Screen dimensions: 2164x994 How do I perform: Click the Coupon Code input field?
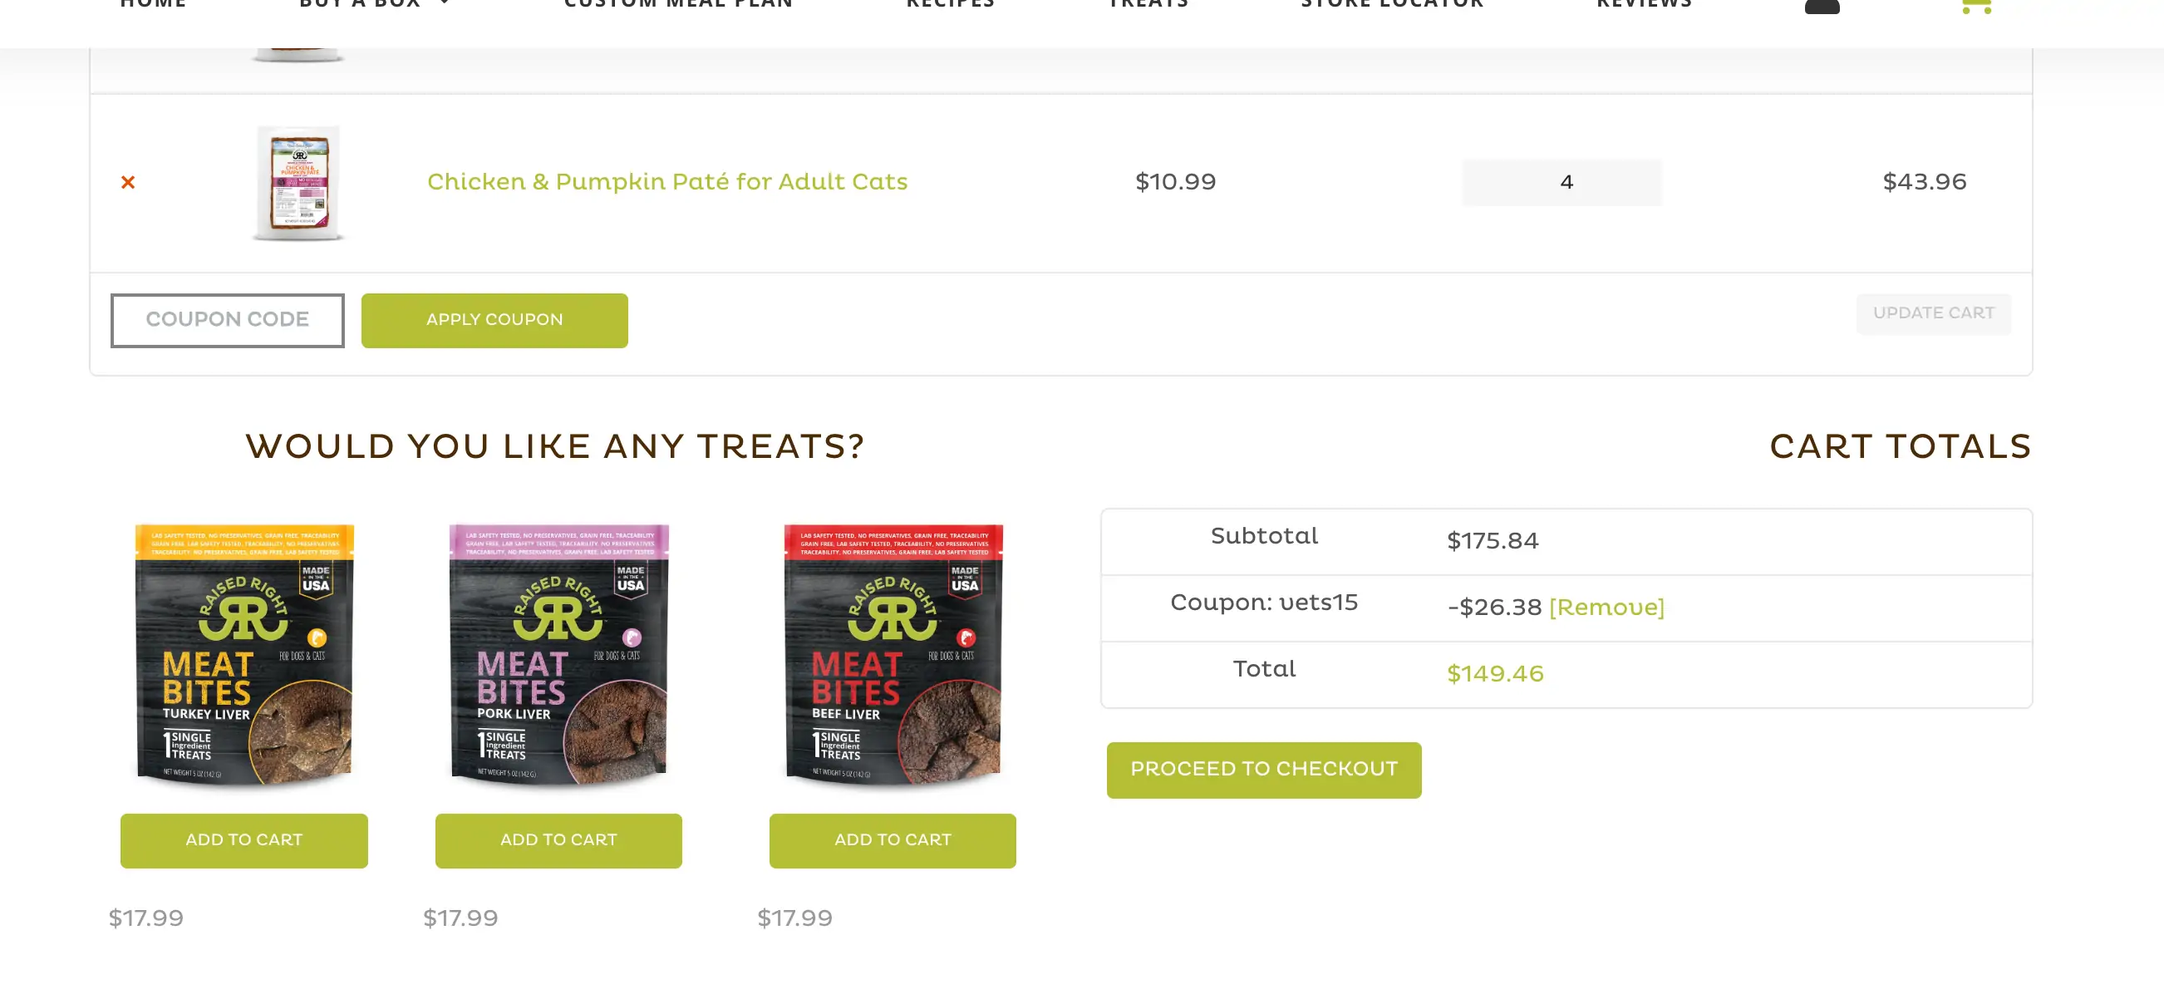click(227, 320)
